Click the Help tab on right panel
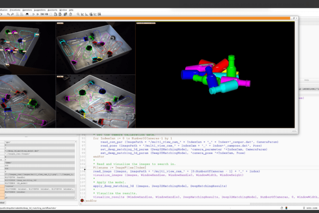Image resolution: width=319 pixels, height=213 pixels. 307,80
